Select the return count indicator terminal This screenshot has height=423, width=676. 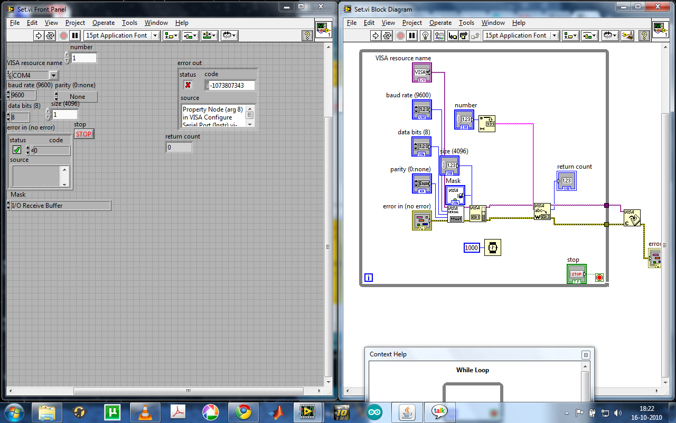click(x=567, y=181)
